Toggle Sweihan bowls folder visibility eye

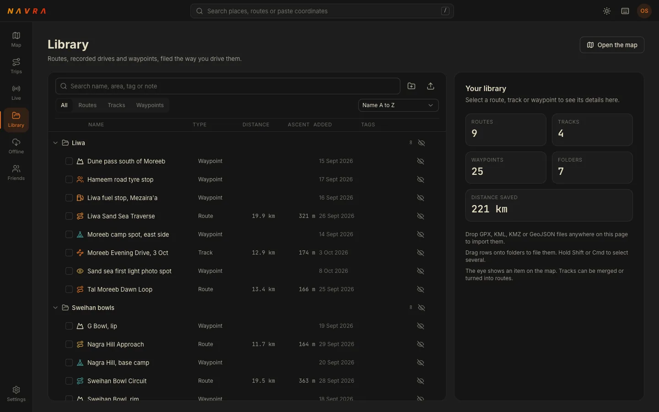tap(421, 308)
